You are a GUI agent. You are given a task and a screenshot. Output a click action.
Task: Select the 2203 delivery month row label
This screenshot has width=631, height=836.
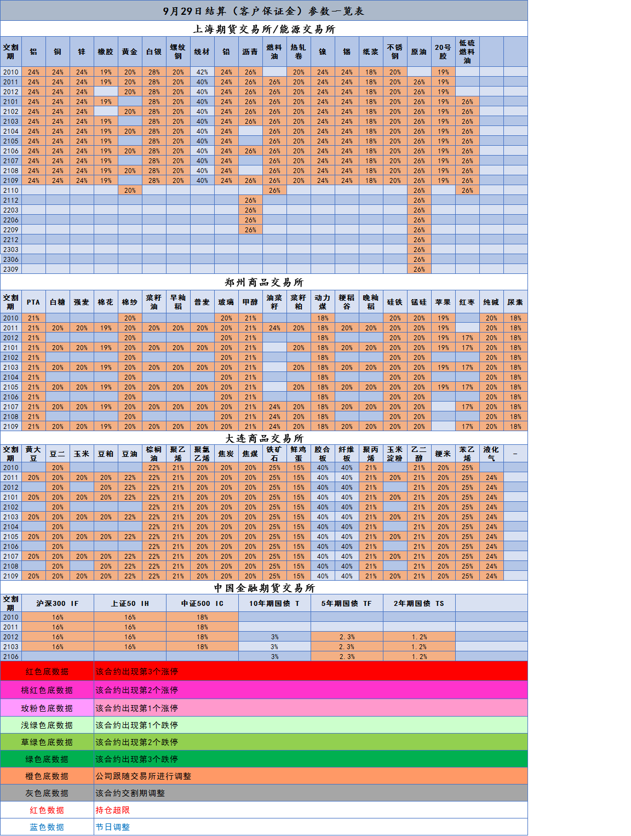pos(11,210)
